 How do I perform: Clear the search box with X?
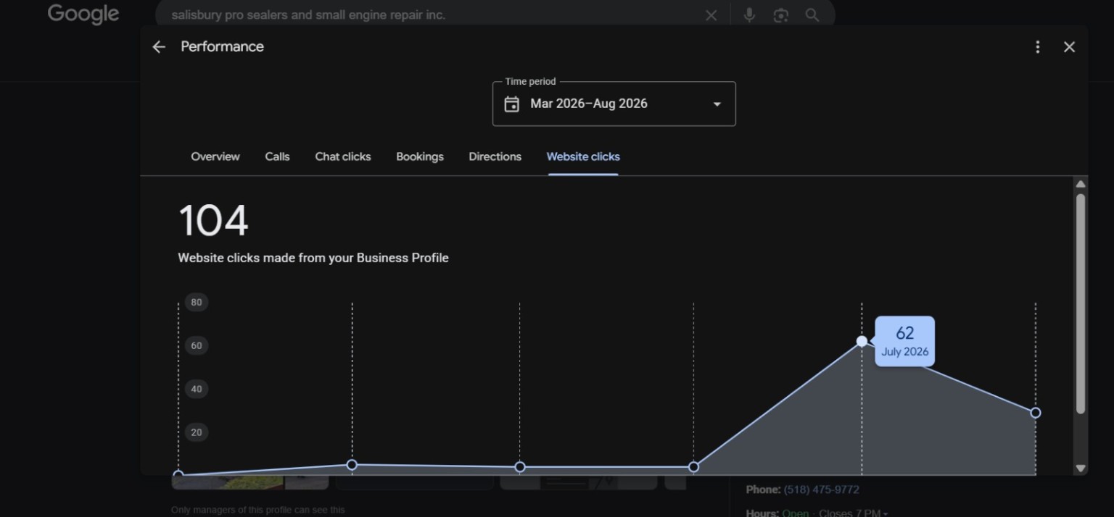pos(711,15)
